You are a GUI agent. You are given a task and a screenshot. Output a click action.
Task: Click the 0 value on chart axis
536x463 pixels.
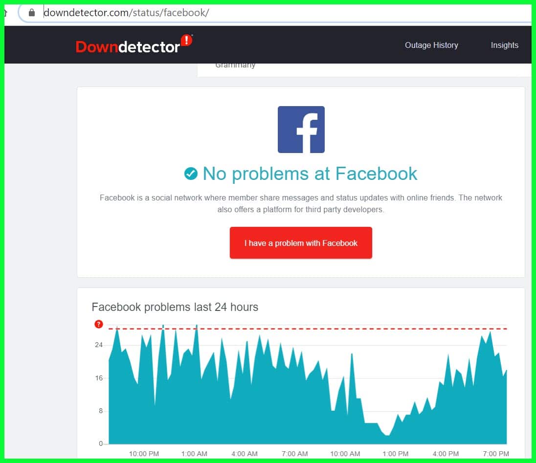pos(101,443)
